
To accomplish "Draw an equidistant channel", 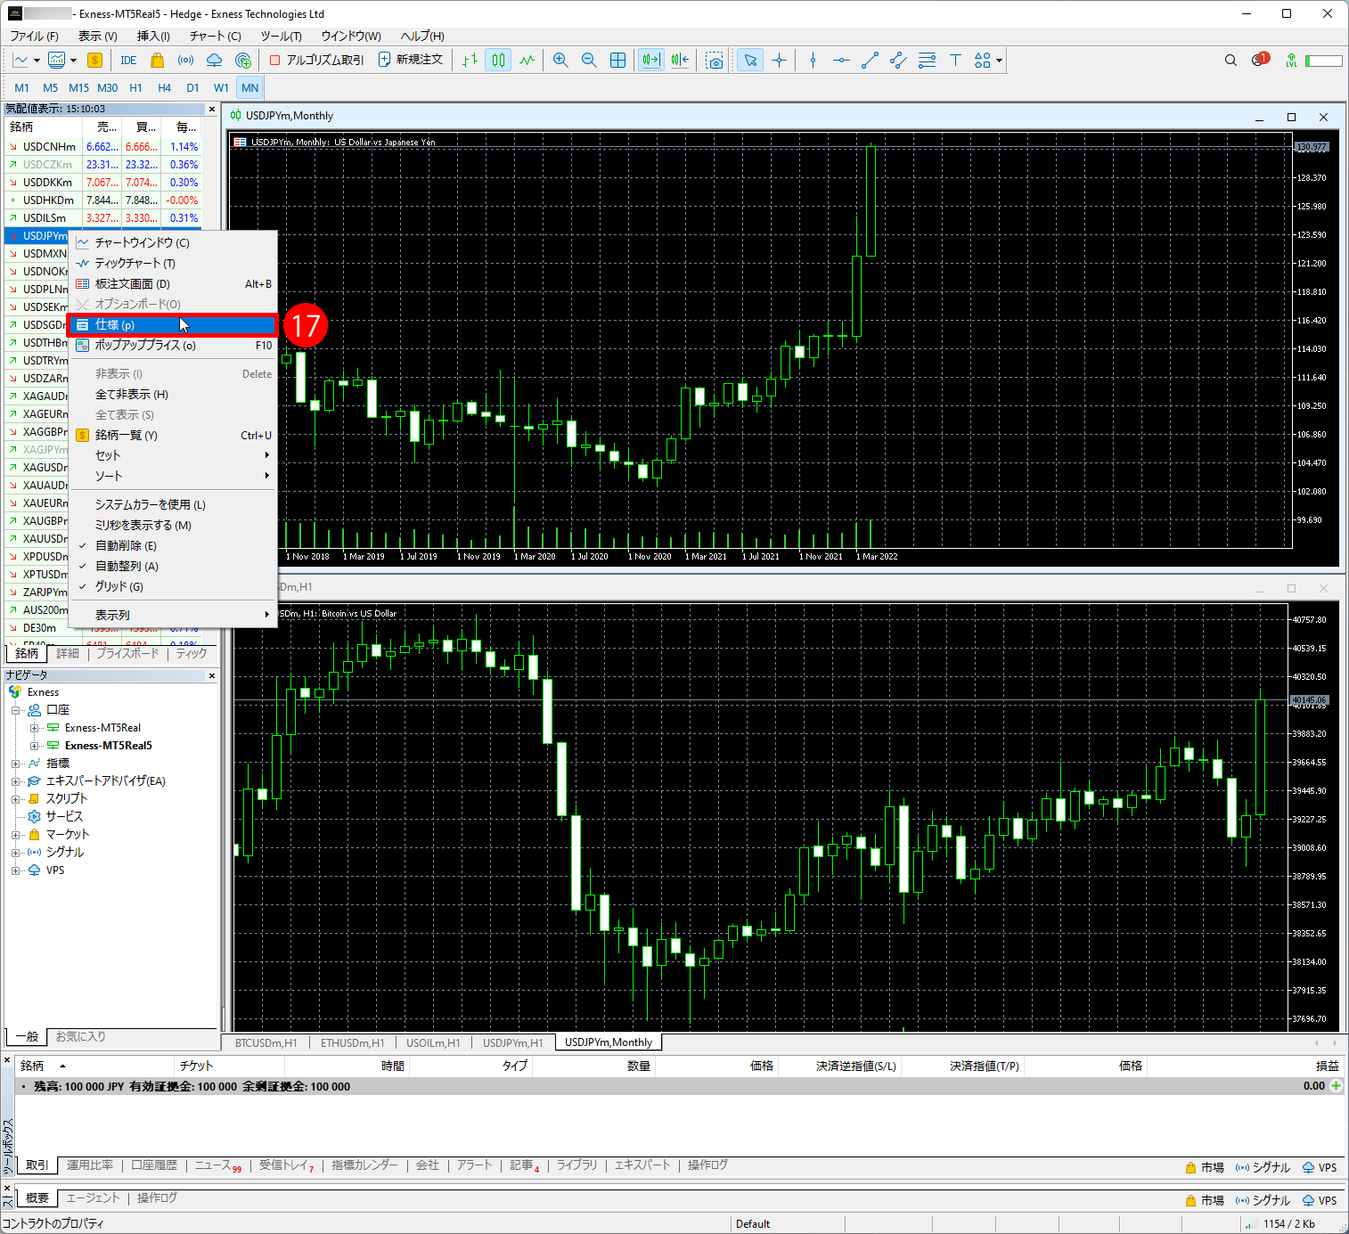I will [x=898, y=61].
